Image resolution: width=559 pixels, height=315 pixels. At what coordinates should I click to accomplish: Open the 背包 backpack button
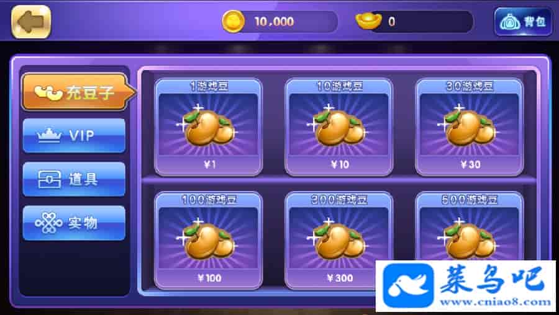[x=523, y=22]
